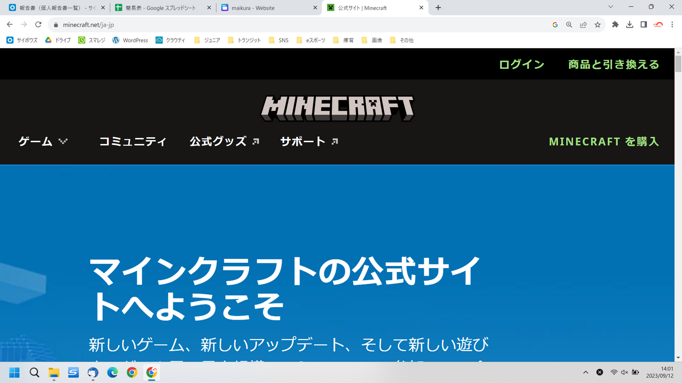The width and height of the screenshot is (682, 383).
Task: Open Windows Start menu
Action: [x=15, y=373]
